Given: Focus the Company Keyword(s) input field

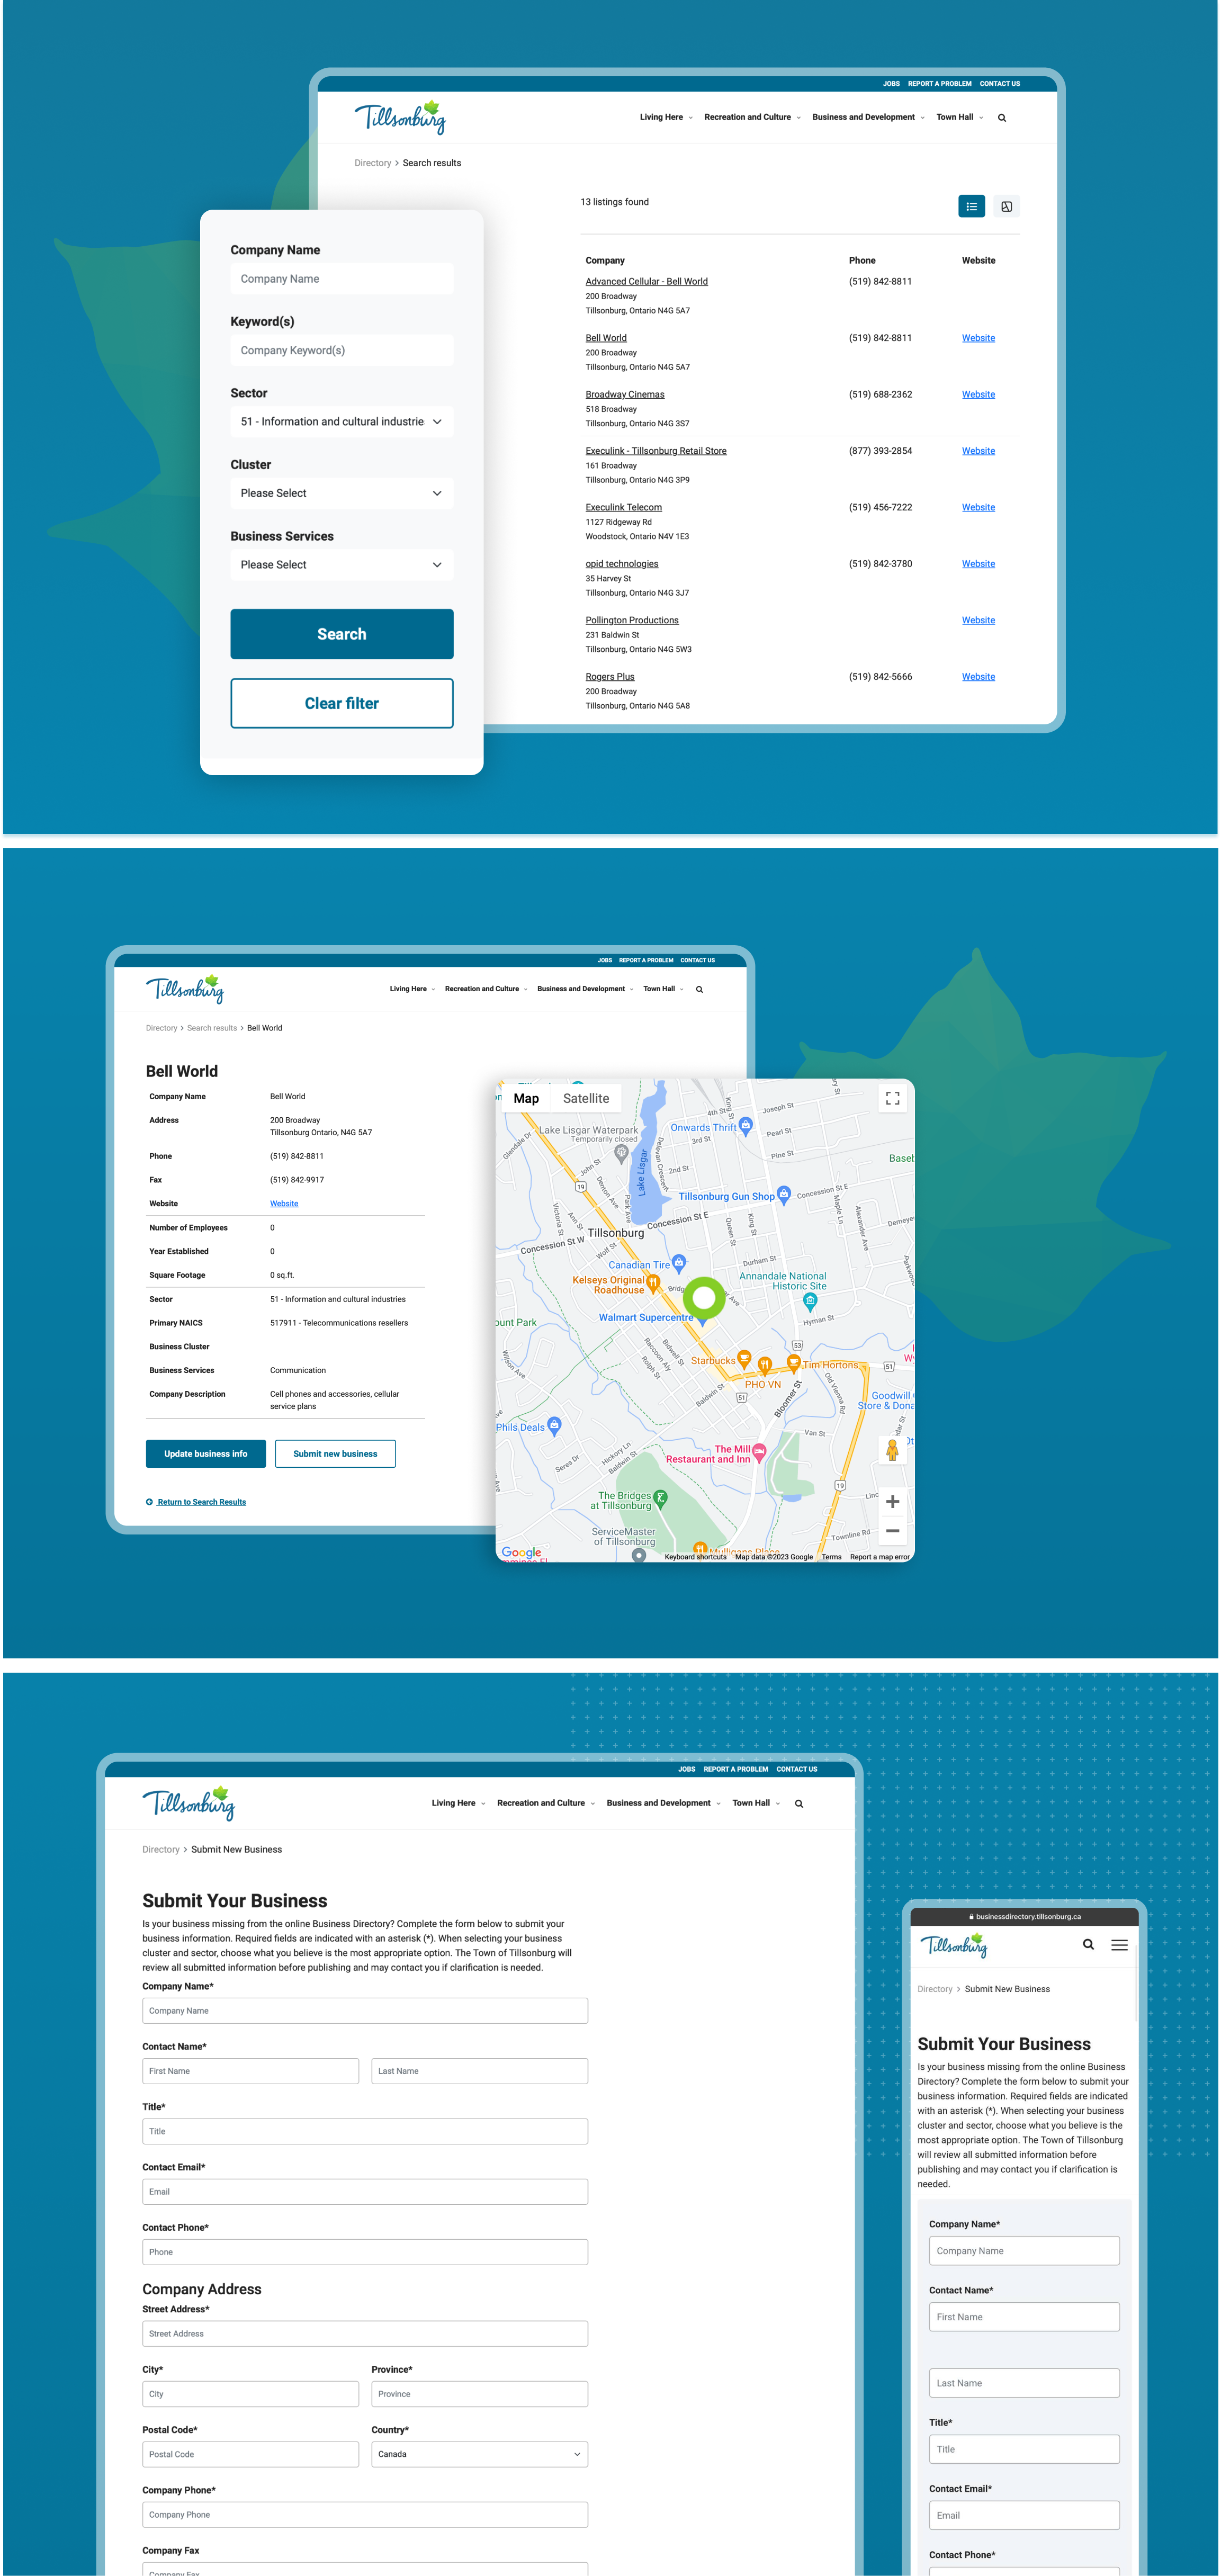Looking at the screenshot, I should 341,350.
